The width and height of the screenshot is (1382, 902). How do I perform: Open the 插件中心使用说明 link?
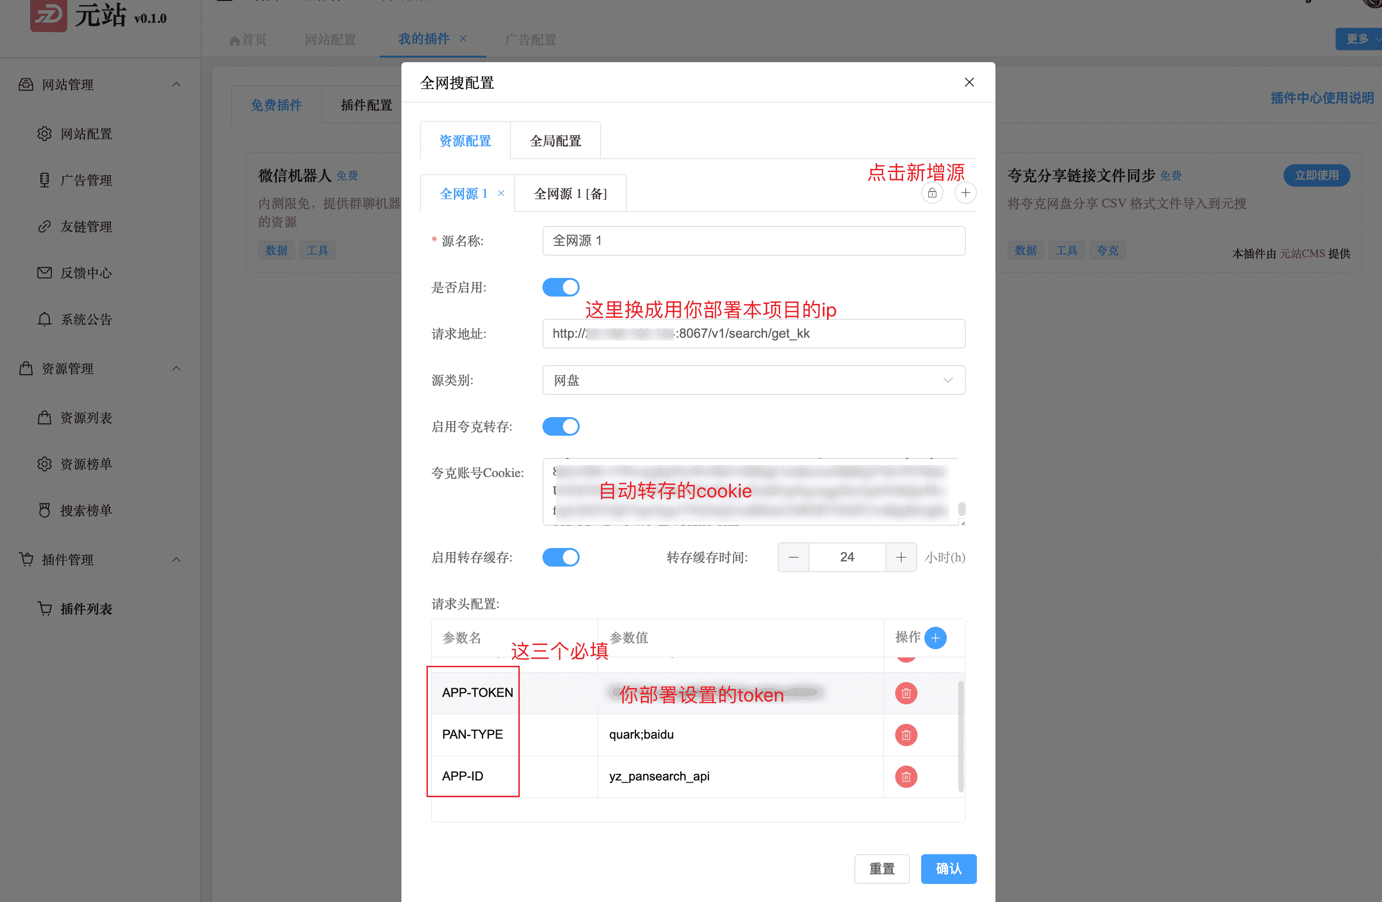(1322, 97)
